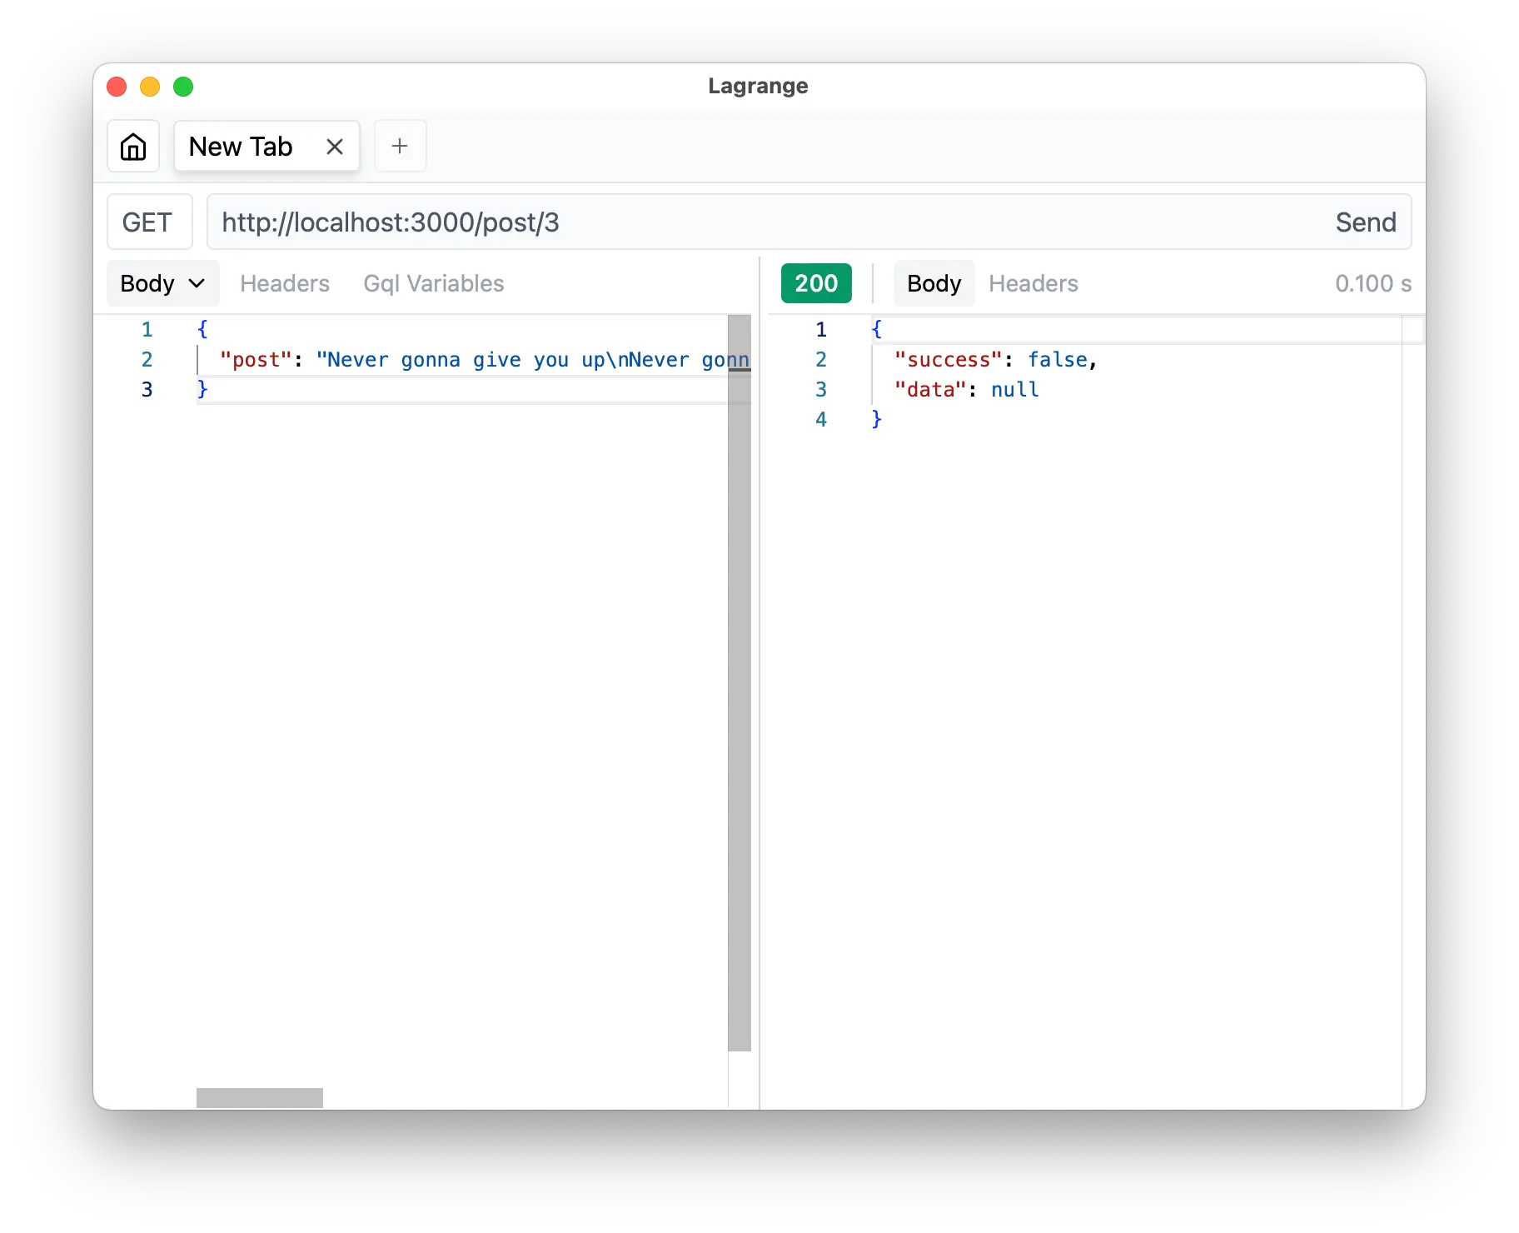Click the null value in response
Screen dimensions: 1519x1233
[x=1015, y=390]
